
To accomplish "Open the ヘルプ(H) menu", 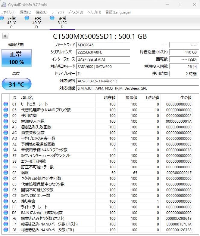I will point(94,12).
